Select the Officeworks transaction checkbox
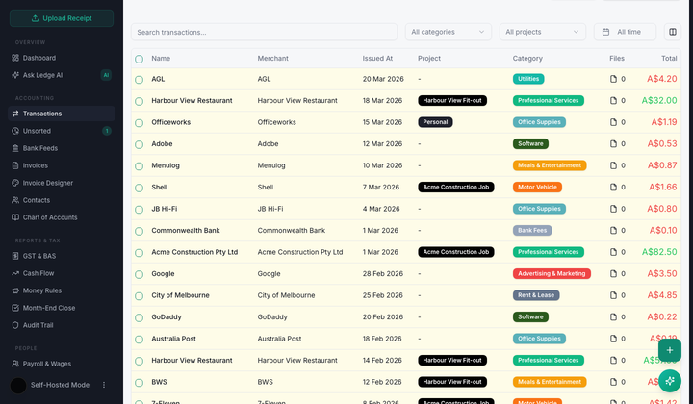693x404 pixels. (x=139, y=122)
